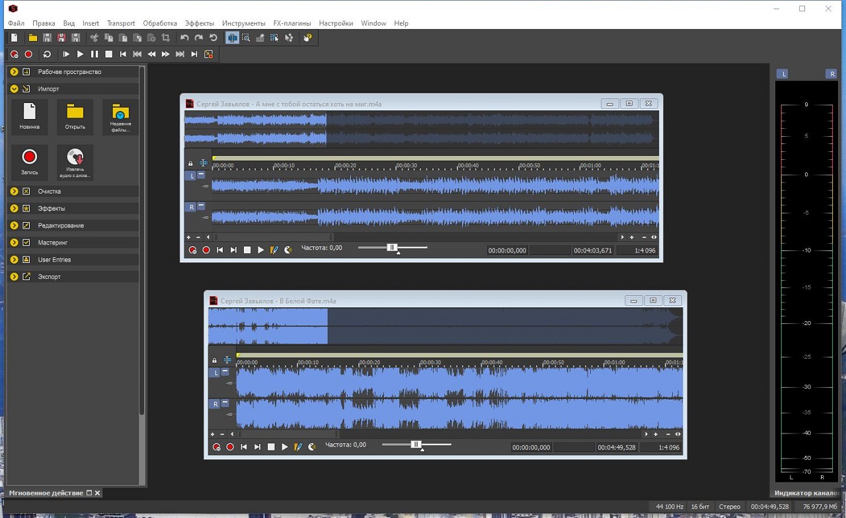Toggle loop playback in the transport toolbar

click(x=47, y=54)
